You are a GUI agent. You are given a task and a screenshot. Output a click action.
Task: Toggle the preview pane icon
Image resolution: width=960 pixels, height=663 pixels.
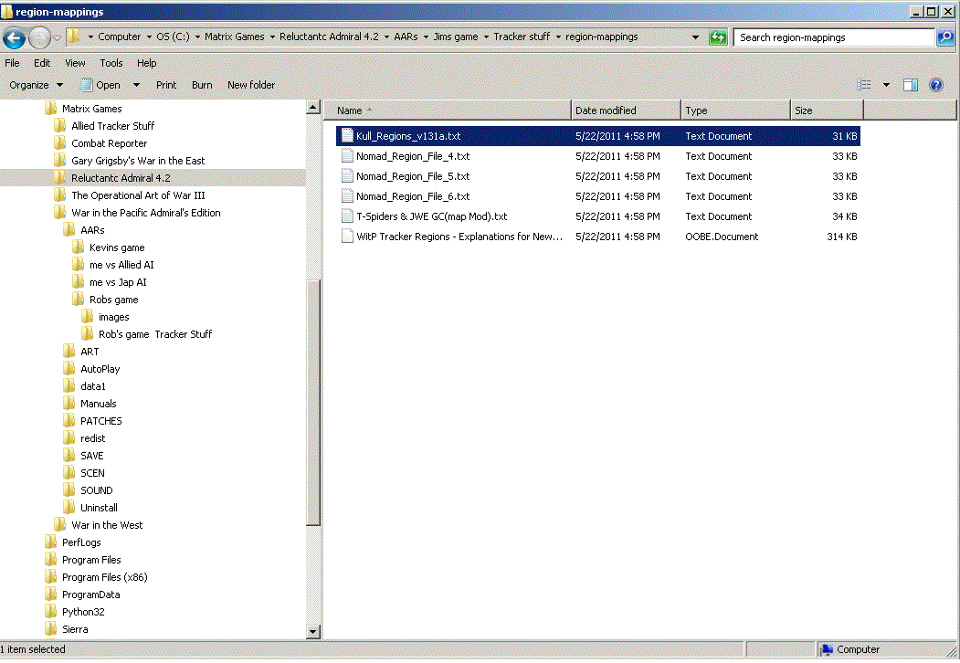click(911, 85)
